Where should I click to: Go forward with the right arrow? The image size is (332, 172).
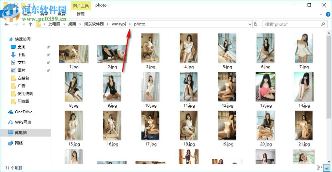[16, 24]
